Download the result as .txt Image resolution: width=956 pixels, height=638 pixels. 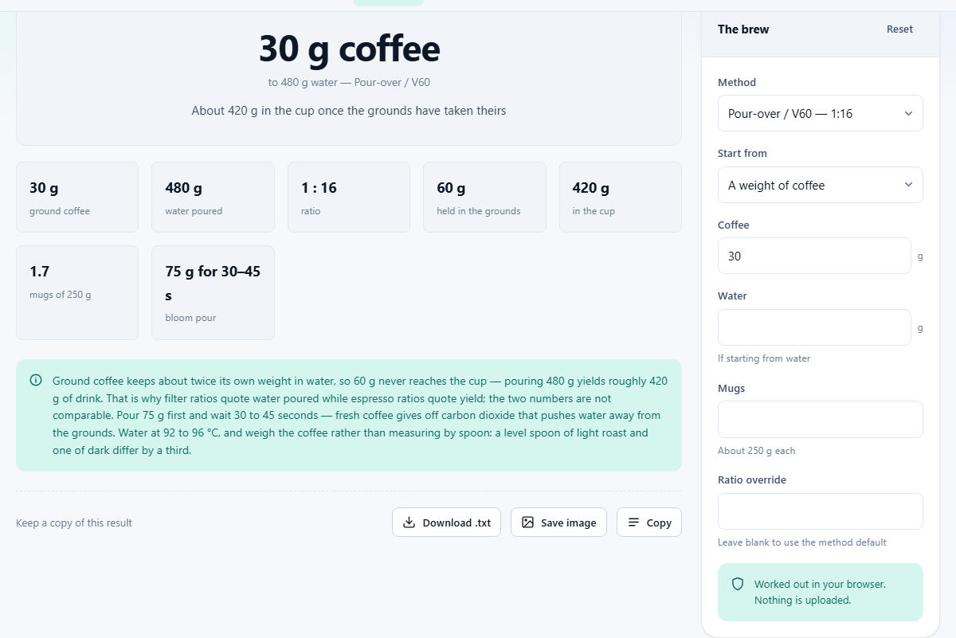[446, 523]
